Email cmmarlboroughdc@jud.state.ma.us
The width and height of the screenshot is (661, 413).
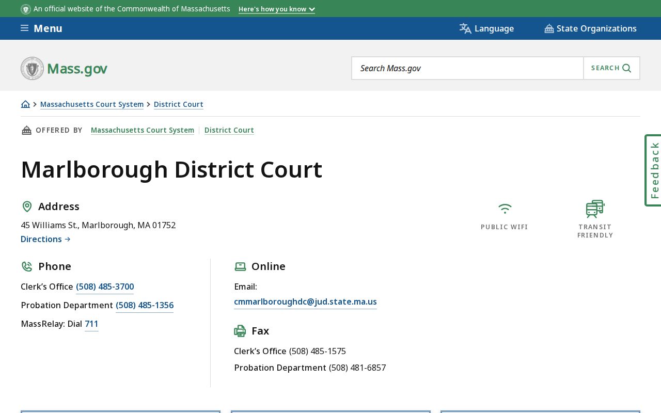(x=305, y=302)
